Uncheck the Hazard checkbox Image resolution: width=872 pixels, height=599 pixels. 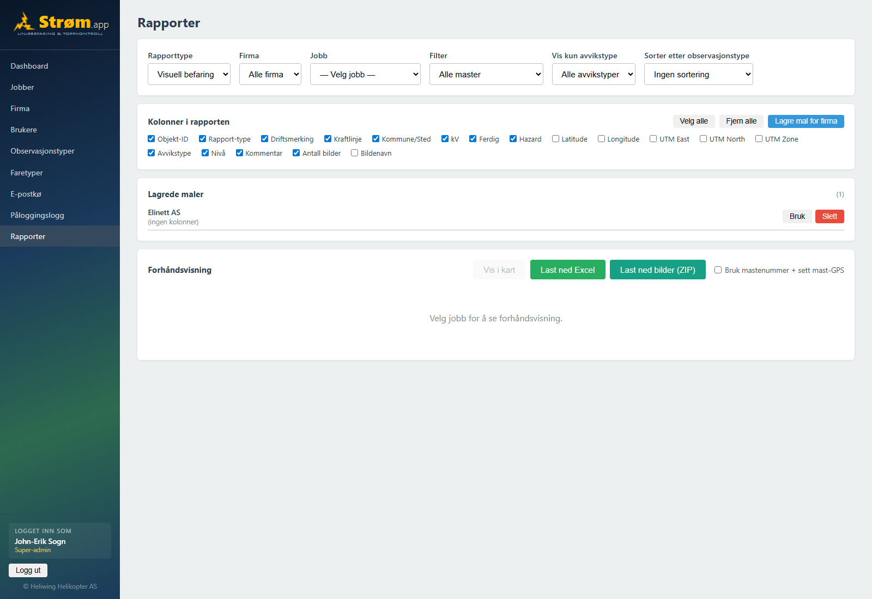(x=513, y=139)
